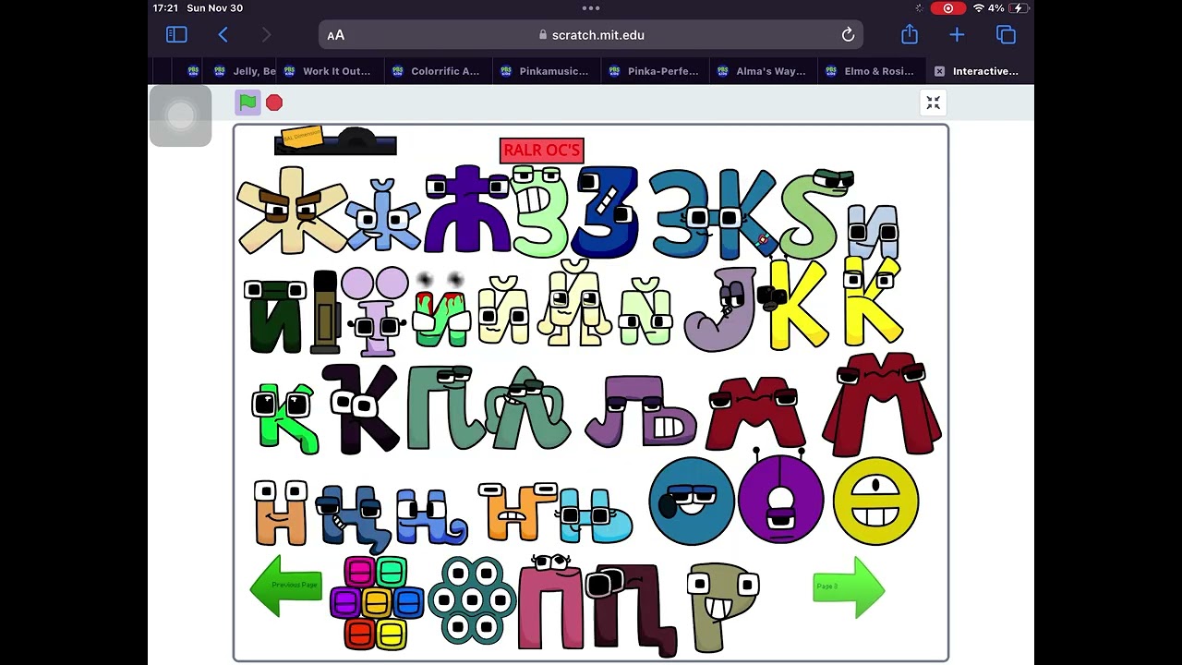Open the AA reader options menu
The height and width of the screenshot is (665, 1182).
click(x=336, y=35)
